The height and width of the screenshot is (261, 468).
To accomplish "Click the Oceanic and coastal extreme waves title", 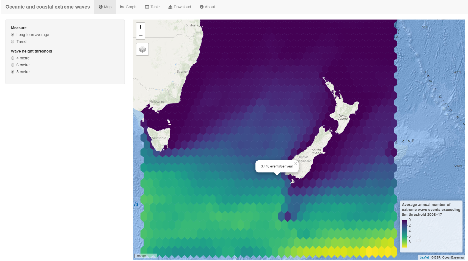I will click(x=48, y=7).
